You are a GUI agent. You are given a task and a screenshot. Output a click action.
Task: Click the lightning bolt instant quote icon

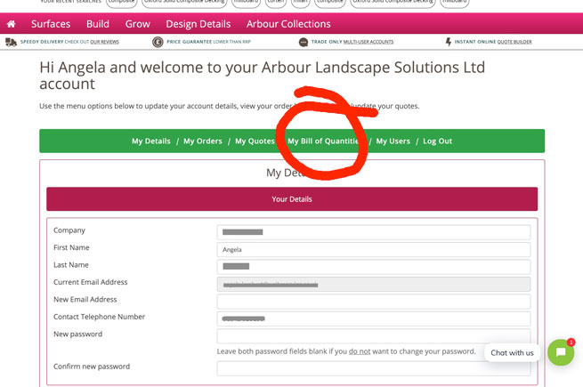pos(449,42)
